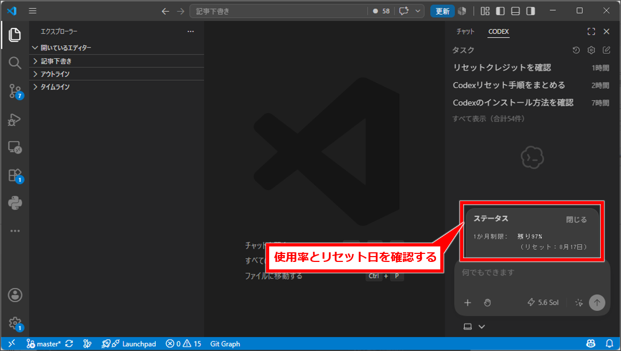This screenshot has height=351, width=621.
Task: Show additional views via activity bar ellipsis
Action: click(x=14, y=231)
